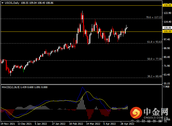Select the Fibonacci label 50.0 = 77.06
The image size is (172, 126).
(154, 59)
